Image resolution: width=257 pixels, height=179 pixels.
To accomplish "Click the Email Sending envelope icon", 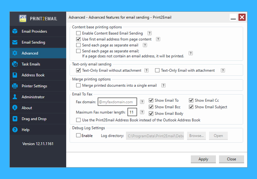I will tap(15, 42).
